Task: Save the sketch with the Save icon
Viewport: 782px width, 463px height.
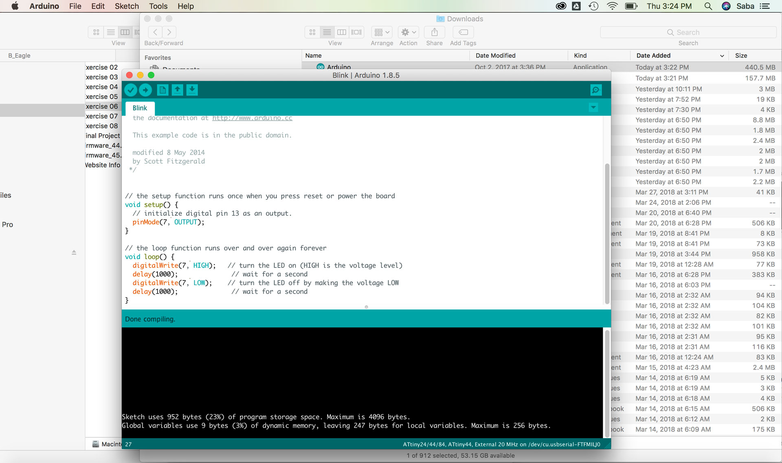Action: click(192, 90)
